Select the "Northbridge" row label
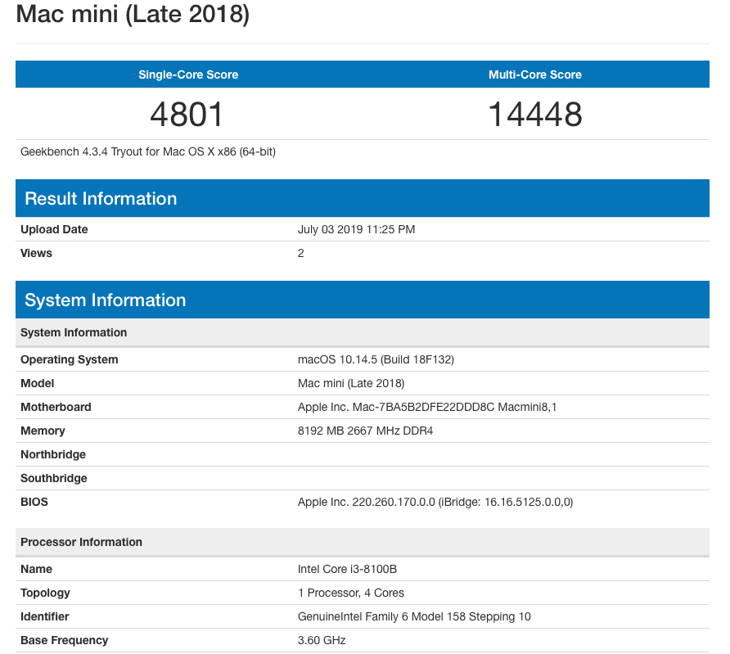Image resolution: width=730 pixels, height=654 pixels. (x=53, y=455)
